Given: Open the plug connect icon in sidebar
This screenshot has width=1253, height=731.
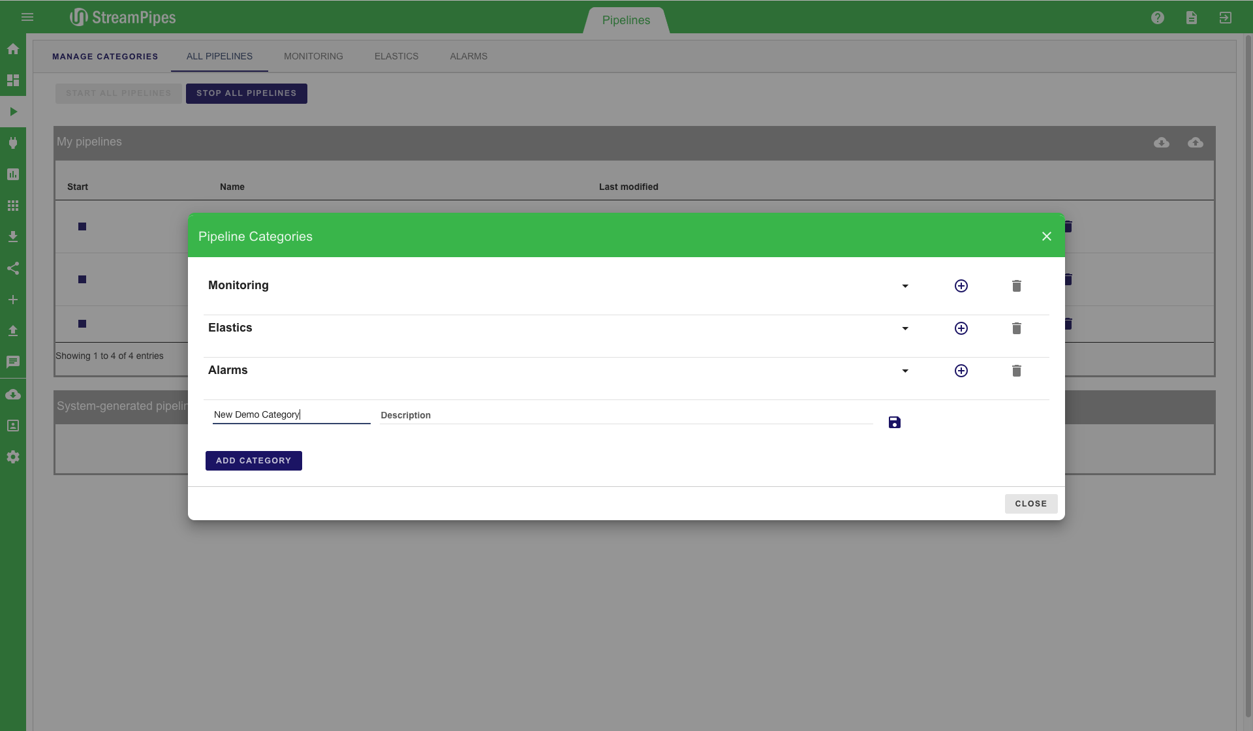Looking at the screenshot, I should (12, 143).
